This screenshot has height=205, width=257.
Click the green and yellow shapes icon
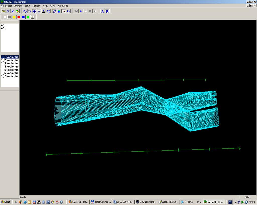pos(17,11)
